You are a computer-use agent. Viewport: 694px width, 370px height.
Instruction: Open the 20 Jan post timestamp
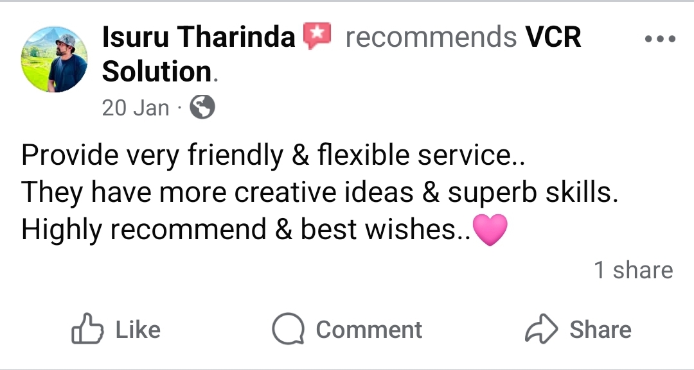(x=136, y=108)
